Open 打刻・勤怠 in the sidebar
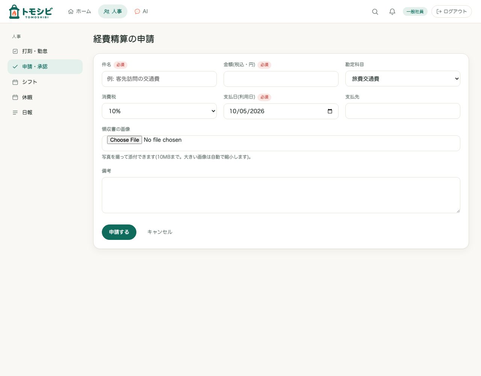This screenshot has height=376, width=481. pos(45,51)
